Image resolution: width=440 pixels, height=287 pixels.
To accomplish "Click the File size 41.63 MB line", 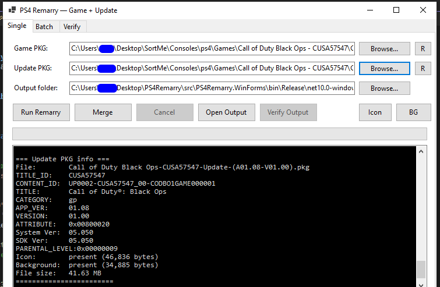I will (58, 273).
